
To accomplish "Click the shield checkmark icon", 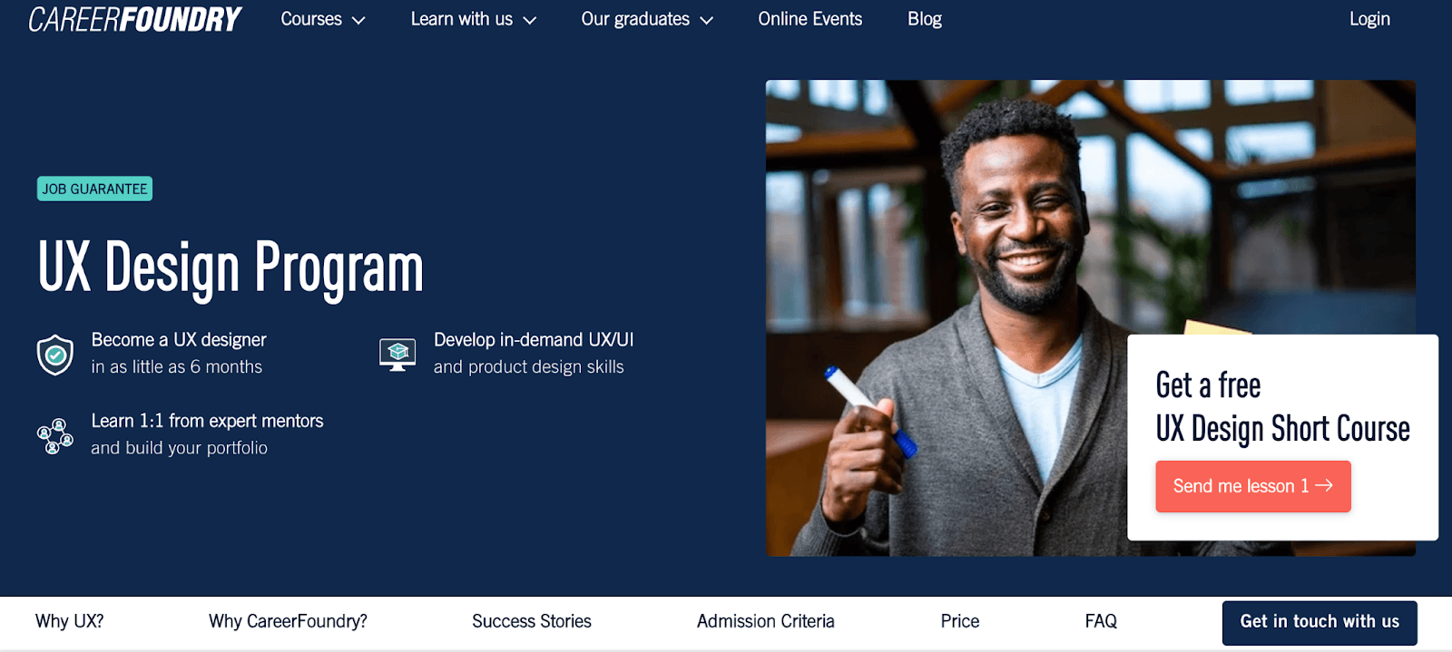I will click(55, 355).
